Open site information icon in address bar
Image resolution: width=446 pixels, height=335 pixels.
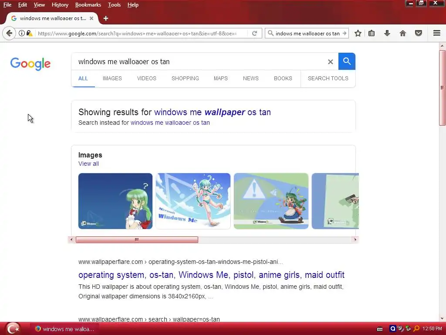pyautogui.click(x=22, y=33)
